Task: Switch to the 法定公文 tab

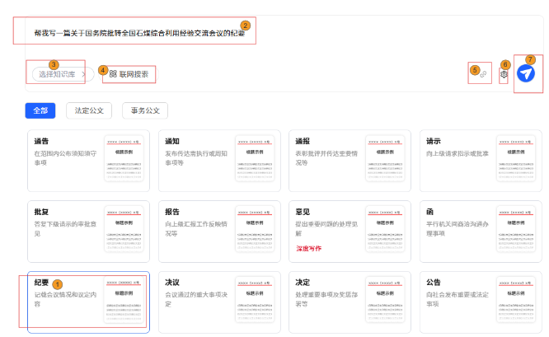Action: click(91, 110)
